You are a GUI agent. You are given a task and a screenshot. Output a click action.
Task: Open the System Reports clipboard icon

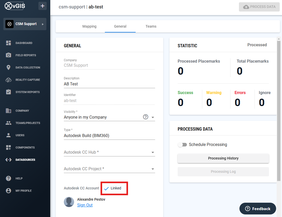tap(8, 92)
